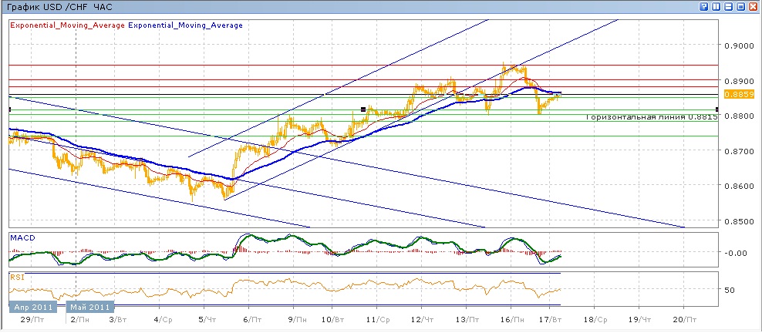
Task: Select the MACD indicator label
Action: pos(21,237)
